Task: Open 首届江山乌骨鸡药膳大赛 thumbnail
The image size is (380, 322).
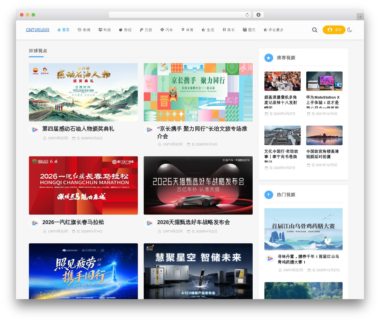Action: coord(303,229)
